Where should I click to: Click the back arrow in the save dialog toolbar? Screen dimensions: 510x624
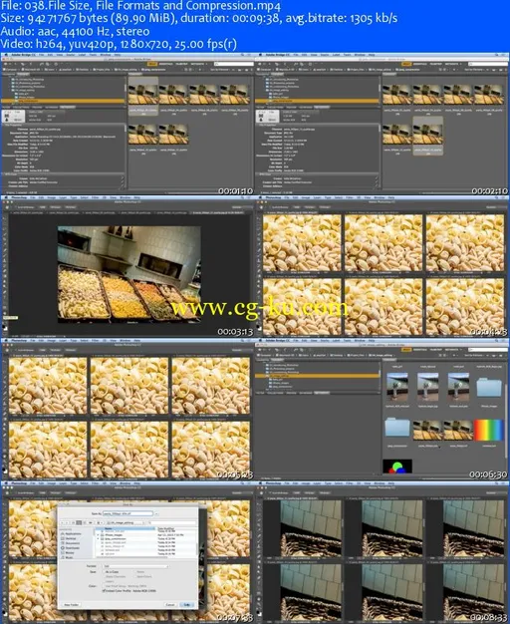click(62, 523)
